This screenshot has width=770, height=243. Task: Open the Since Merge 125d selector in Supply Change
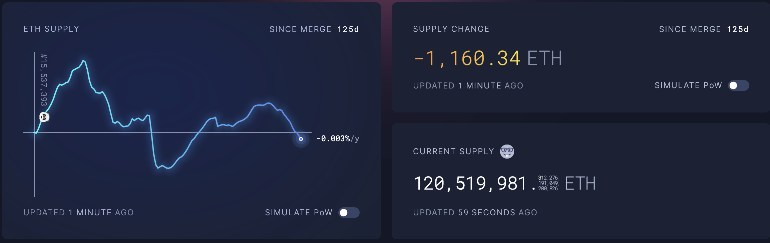(704, 29)
